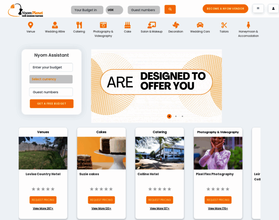Image resolution: width=279 pixels, height=220 pixels.
Task: Click the Catering category label
Action: point(79,32)
